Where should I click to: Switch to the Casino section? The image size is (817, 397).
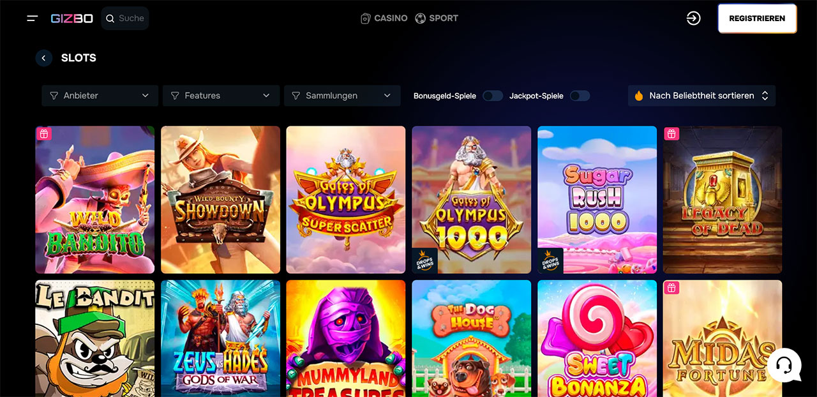point(384,19)
